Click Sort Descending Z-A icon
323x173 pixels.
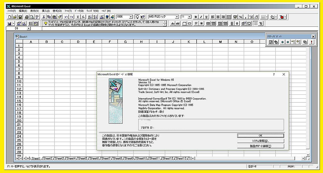point(95,17)
